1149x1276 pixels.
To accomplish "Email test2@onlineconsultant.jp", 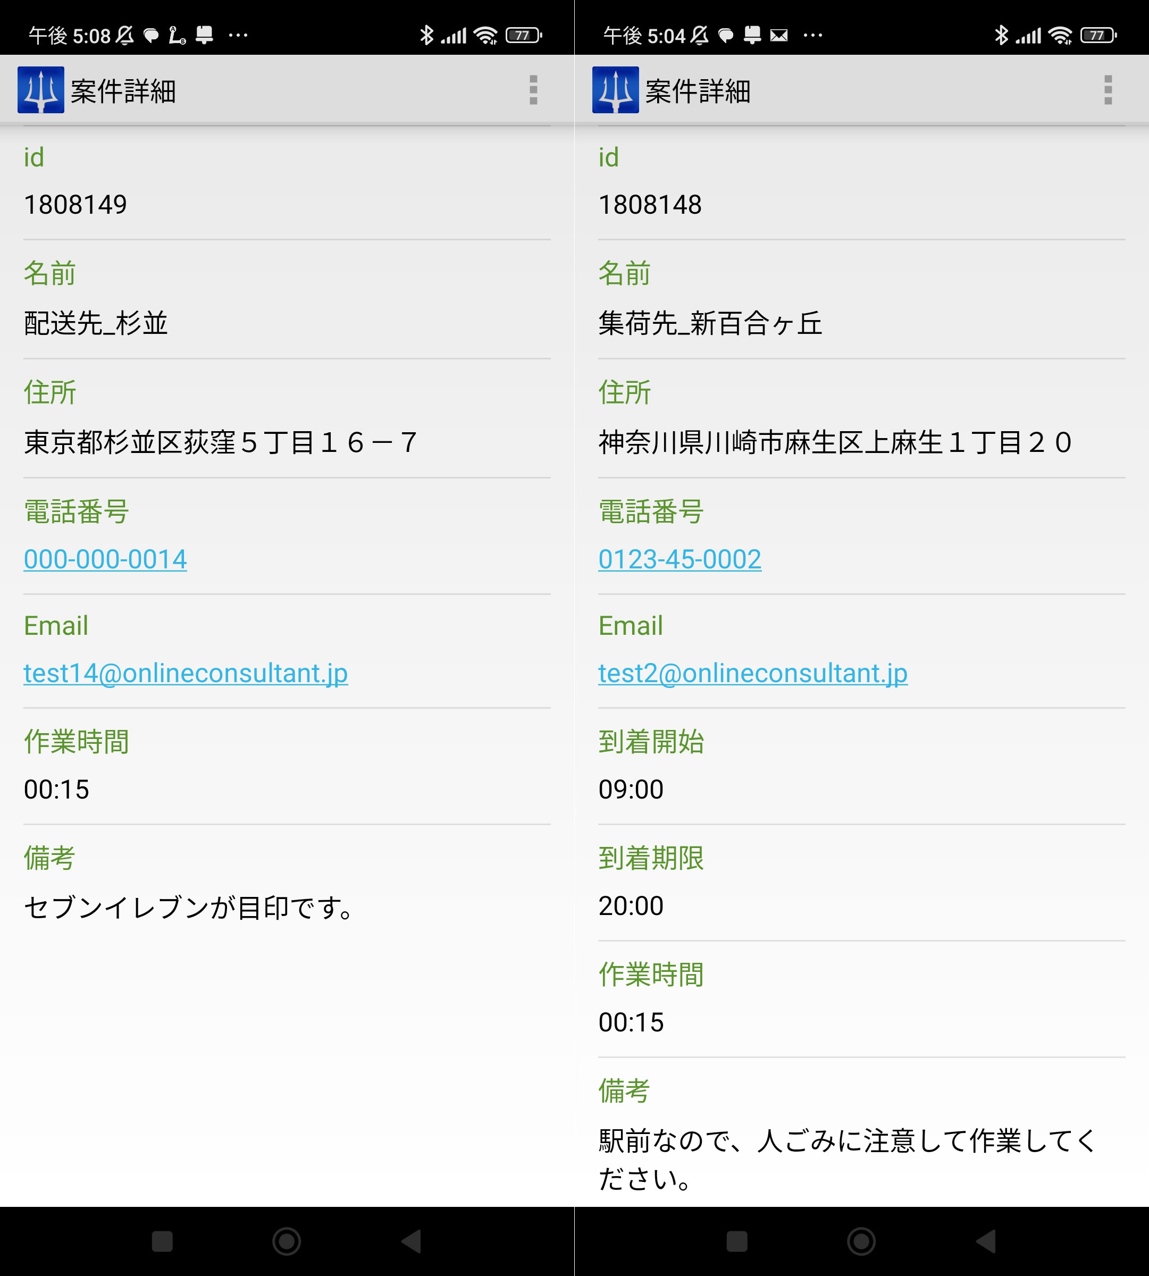I will click(752, 673).
